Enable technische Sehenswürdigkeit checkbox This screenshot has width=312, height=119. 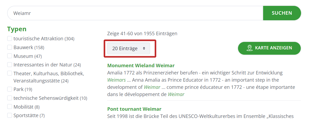click(x=10, y=98)
